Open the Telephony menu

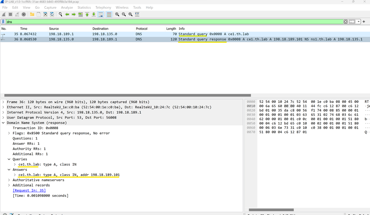[103, 8]
